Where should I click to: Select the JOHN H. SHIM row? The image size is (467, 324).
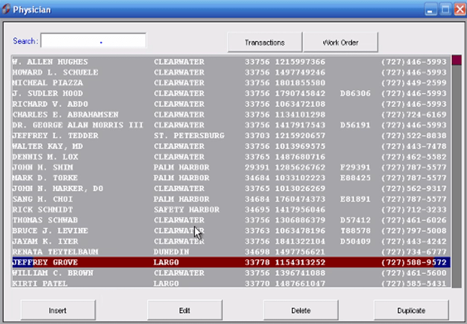(x=231, y=168)
